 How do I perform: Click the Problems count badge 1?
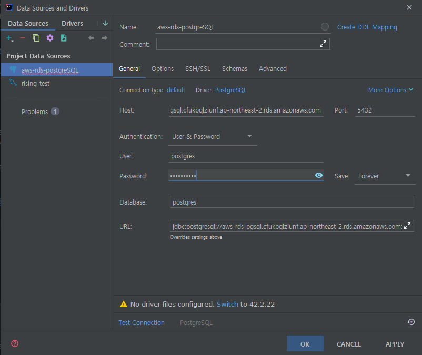55,111
